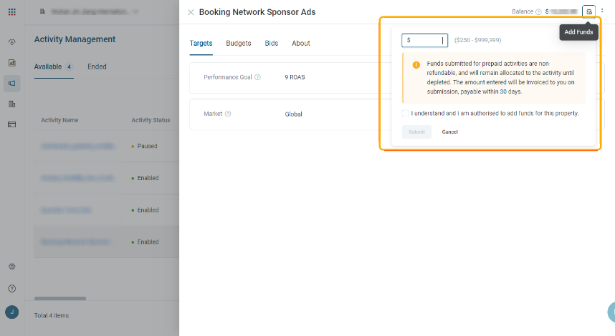Click the Submit funds button
The image size is (615, 336).
[416, 132]
